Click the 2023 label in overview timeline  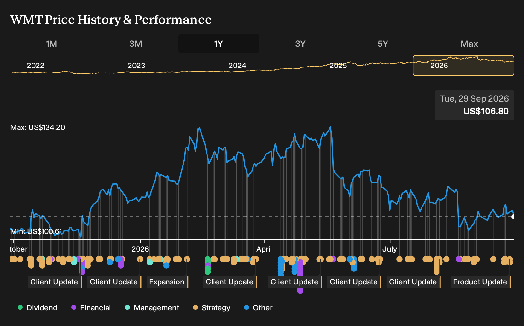136,66
